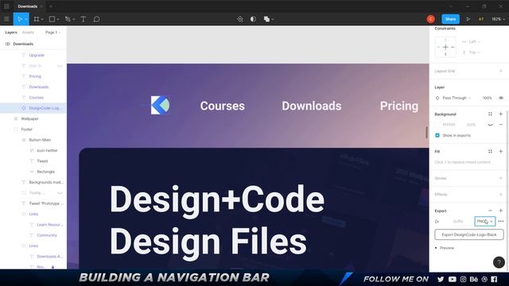509x286 pixels.
Task: Switch to the Layers tab
Action: [11, 33]
